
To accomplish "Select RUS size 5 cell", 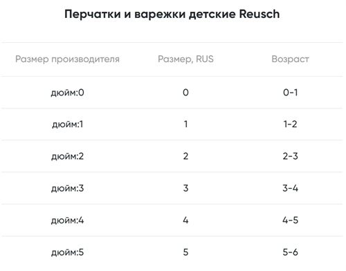I will point(185,252).
